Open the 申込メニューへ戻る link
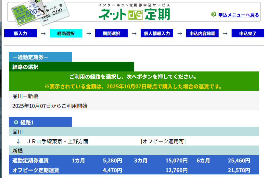266x178 pixels. (x=238, y=15)
